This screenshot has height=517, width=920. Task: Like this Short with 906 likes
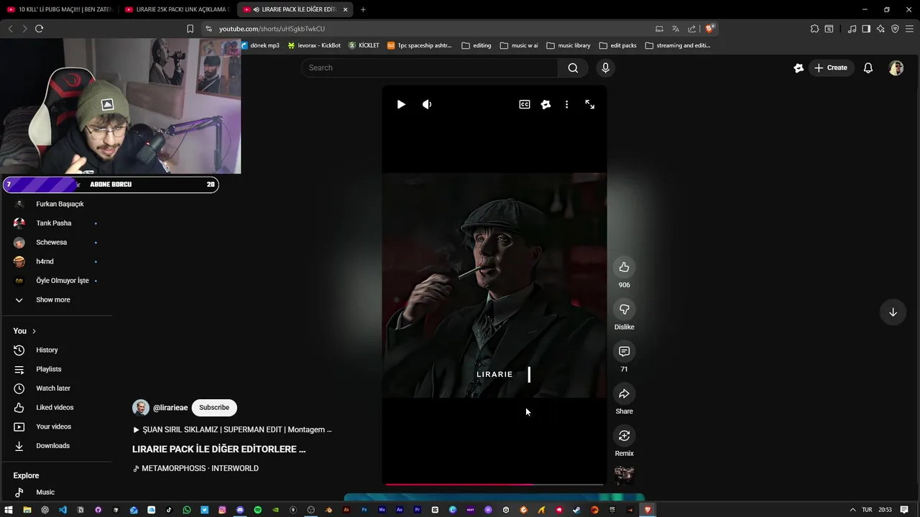coord(624,267)
